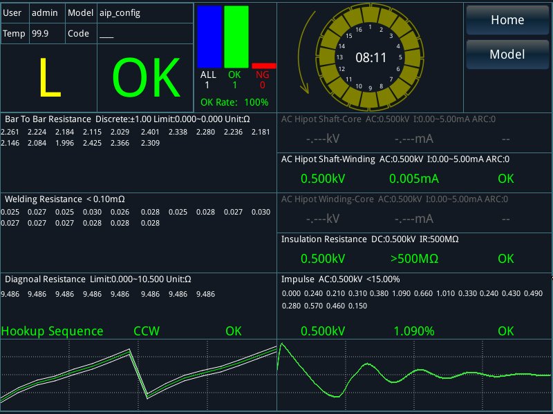Click the Shaft-Winding OK result
This screenshot has height=414, width=553.
[x=506, y=179]
